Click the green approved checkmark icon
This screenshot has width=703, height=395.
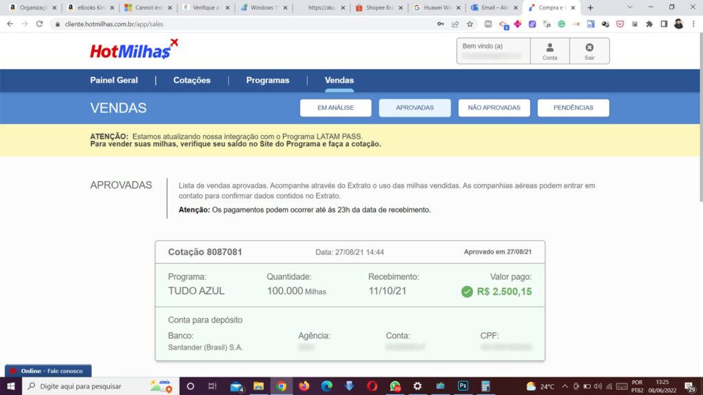pos(467,292)
